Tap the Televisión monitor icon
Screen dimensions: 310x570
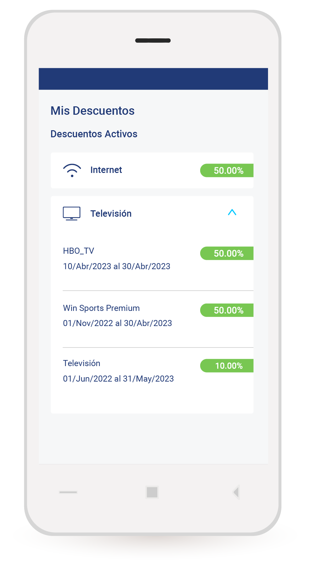coord(72,213)
